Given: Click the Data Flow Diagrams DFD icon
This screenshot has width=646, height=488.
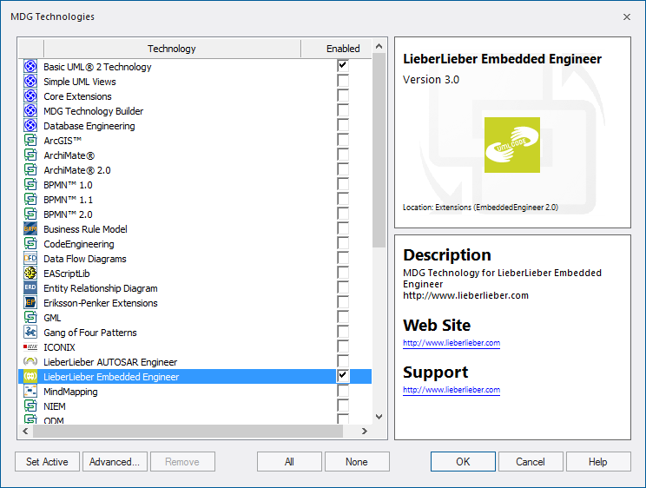Looking at the screenshot, I should click(30, 259).
